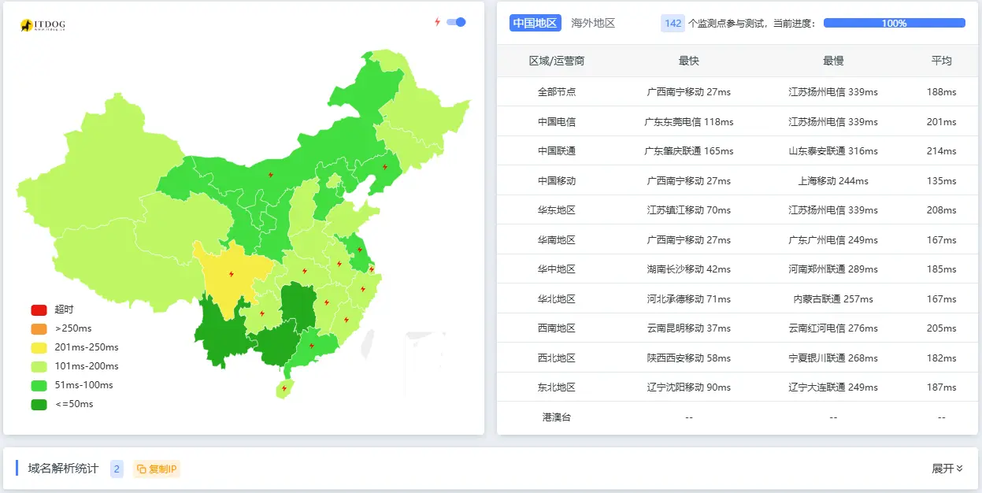Viewport: 982px width, 493px height.
Task: Toggle the blue switch above the map
Action: pos(454,24)
